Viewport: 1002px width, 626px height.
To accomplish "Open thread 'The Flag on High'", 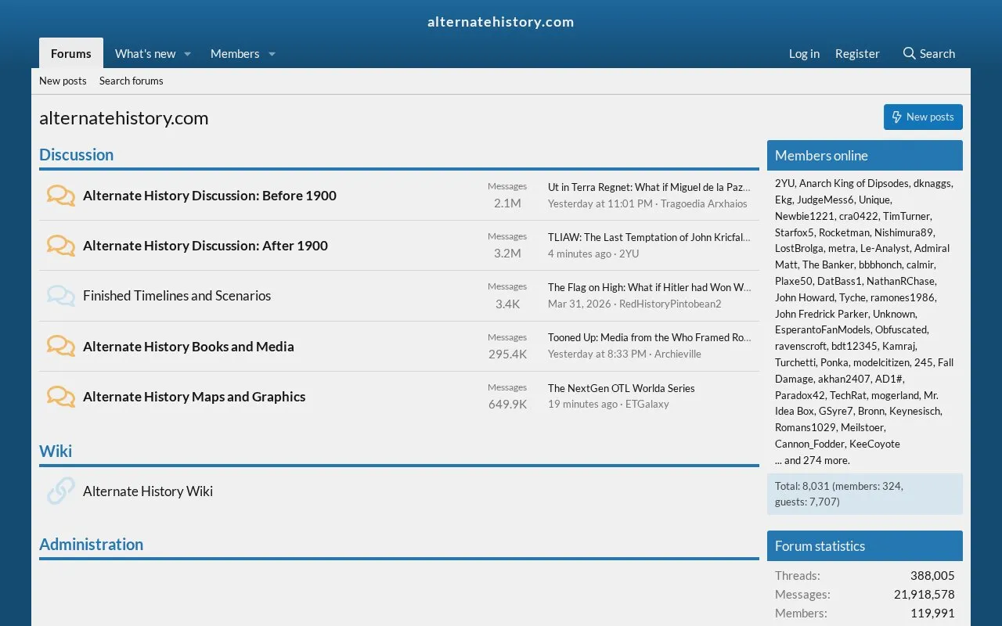I will pos(650,288).
